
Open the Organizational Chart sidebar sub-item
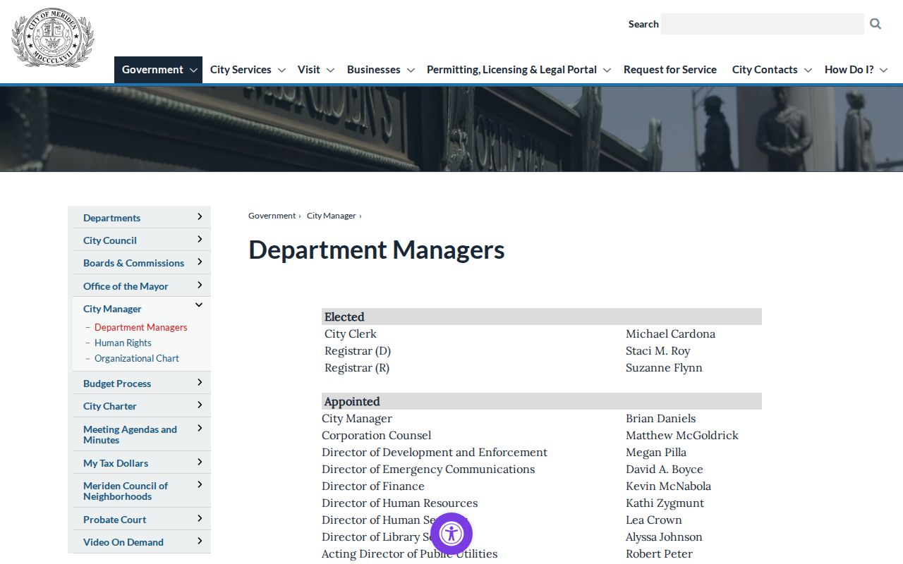pos(137,358)
